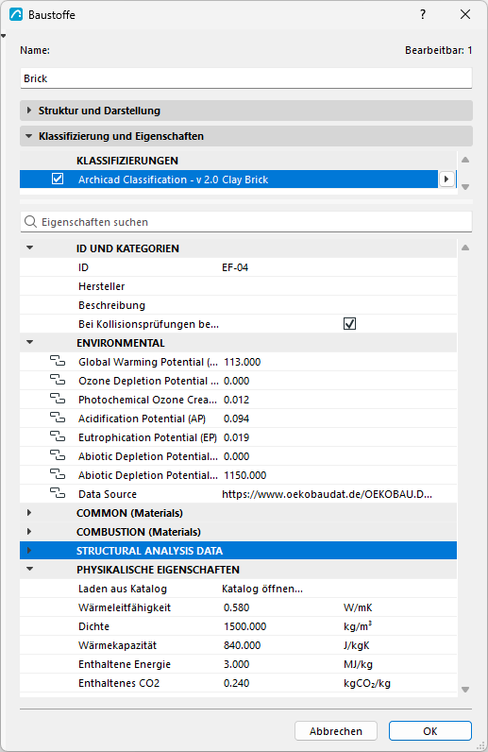Viewport: 488px width, 752px height.
Task: Click link icon beside Data Source row
Action: pyautogui.click(x=58, y=493)
